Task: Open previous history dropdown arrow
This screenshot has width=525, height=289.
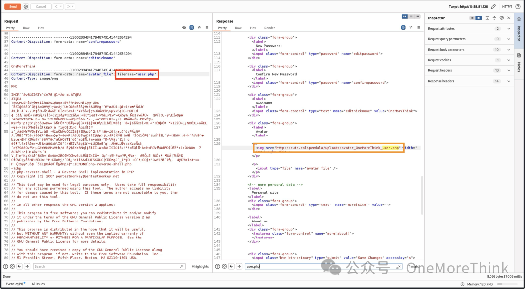Action: point(61,7)
